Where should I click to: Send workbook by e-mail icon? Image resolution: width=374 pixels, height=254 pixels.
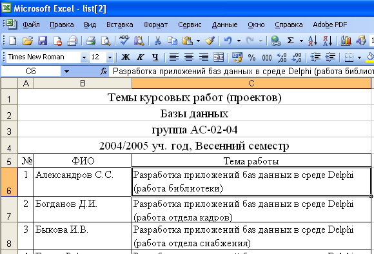[72, 41]
